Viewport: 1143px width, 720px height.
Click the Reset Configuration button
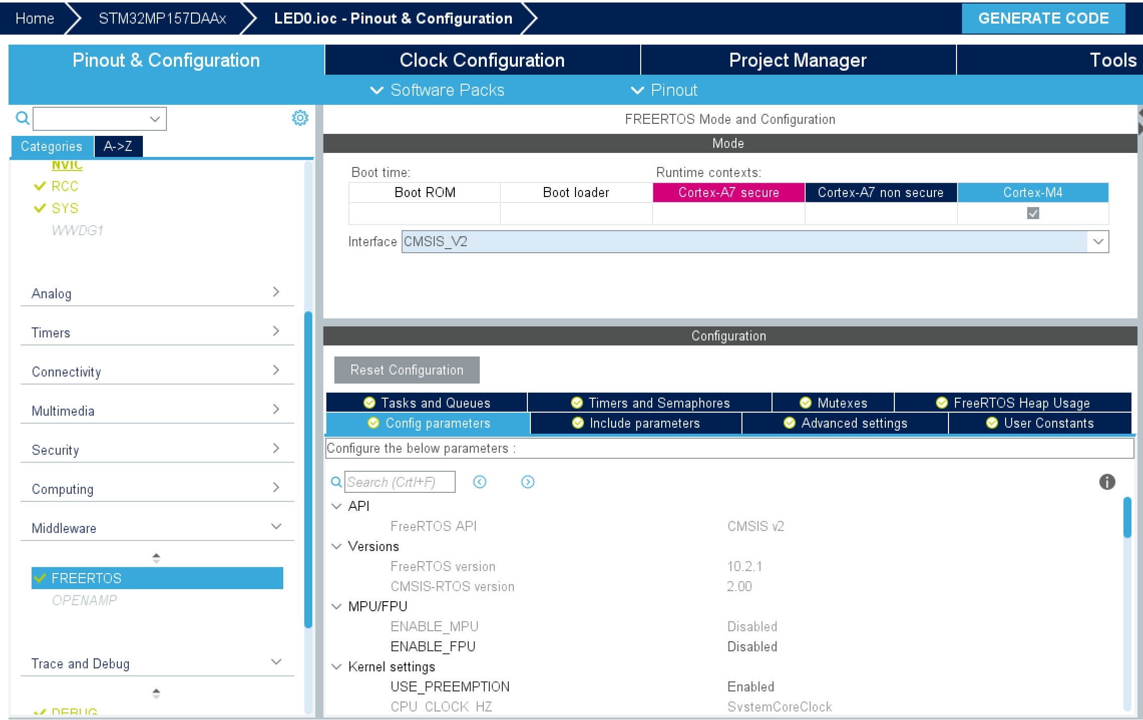tap(407, 370)
